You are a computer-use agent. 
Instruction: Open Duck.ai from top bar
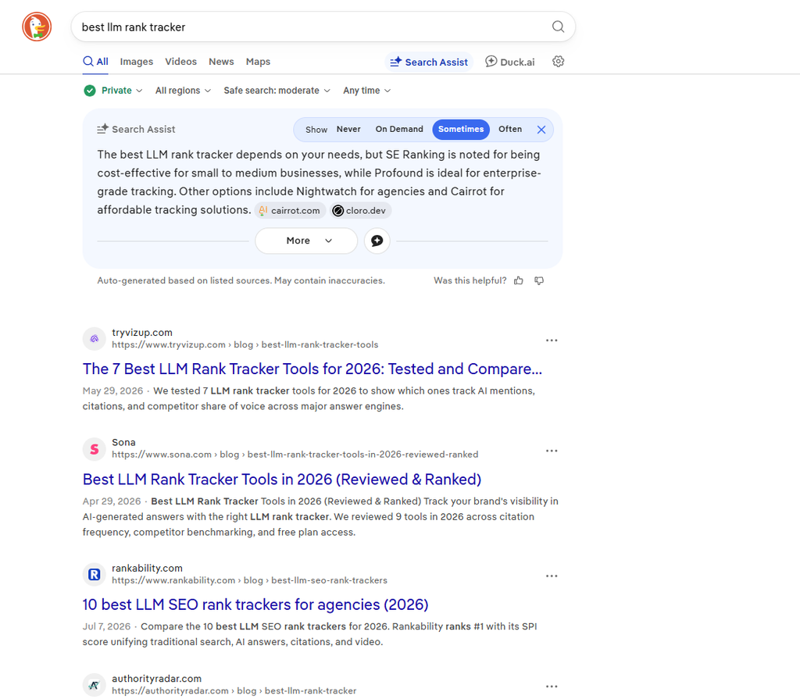(509, 62)
